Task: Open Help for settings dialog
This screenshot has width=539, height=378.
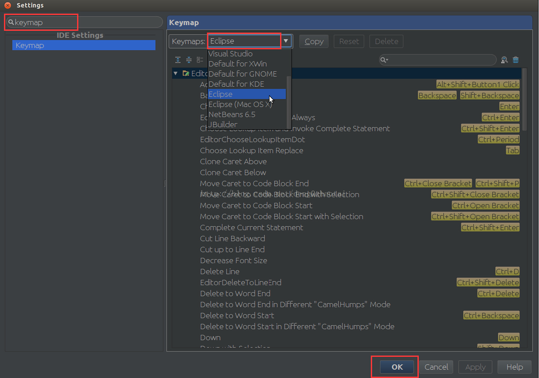Action: [x=515, y=367]
